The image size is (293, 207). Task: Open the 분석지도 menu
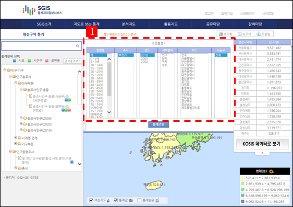[x=129, y=24]
